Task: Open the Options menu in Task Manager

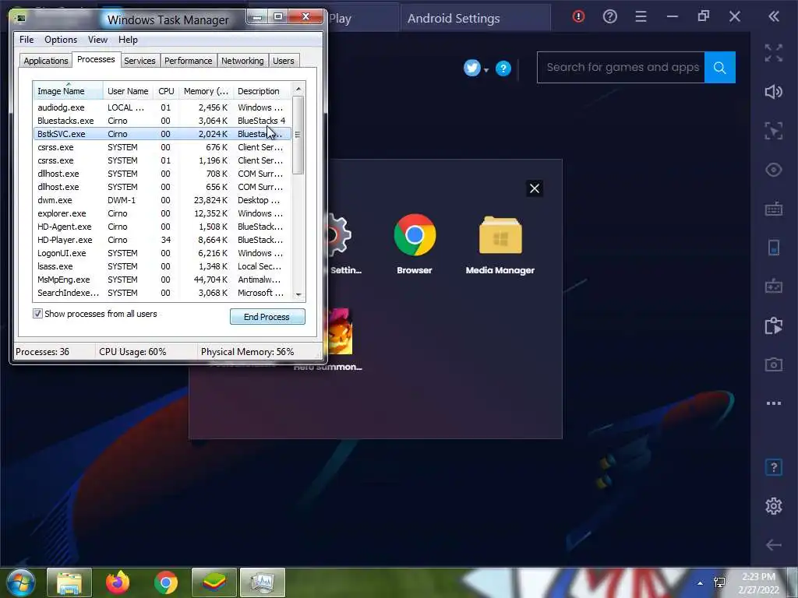Action: (61, 40)
